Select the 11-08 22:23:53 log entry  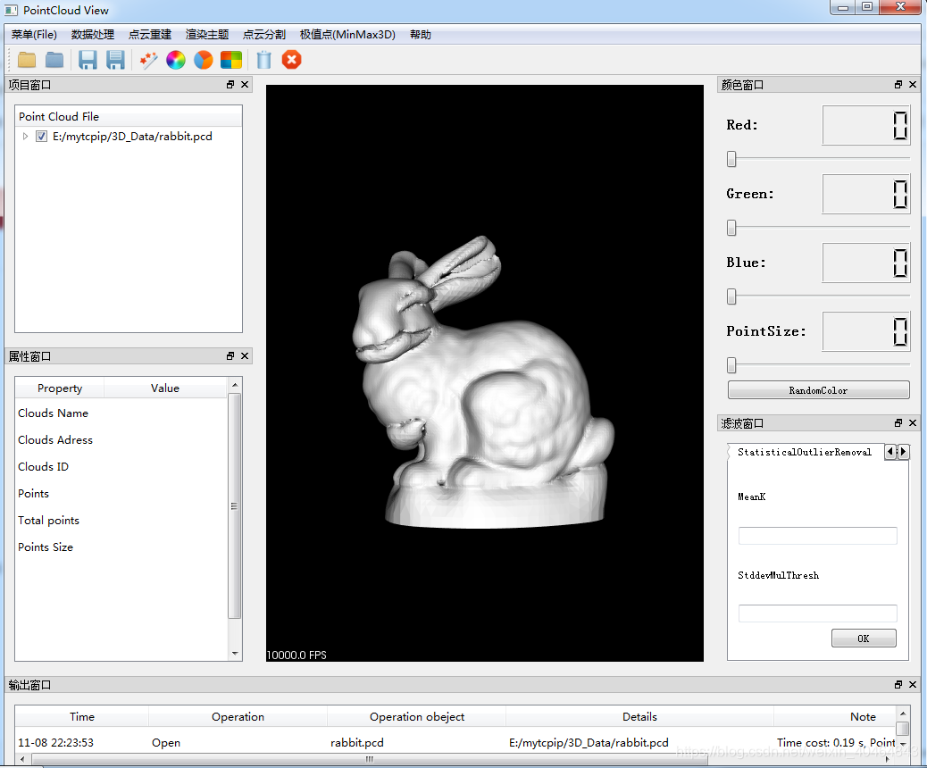click(455, 743)
